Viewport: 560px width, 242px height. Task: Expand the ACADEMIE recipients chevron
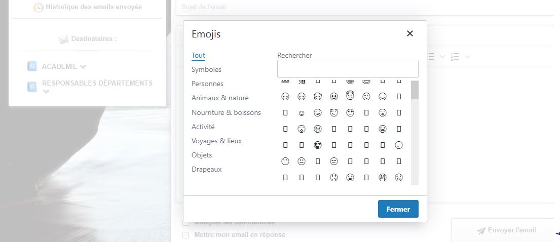point(83,67)
